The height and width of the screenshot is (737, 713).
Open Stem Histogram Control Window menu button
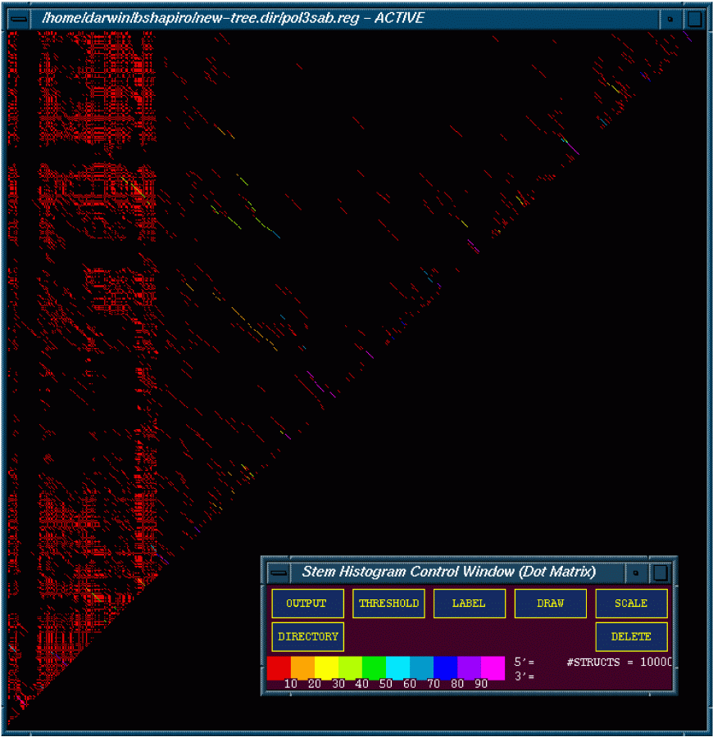(279, 572)
